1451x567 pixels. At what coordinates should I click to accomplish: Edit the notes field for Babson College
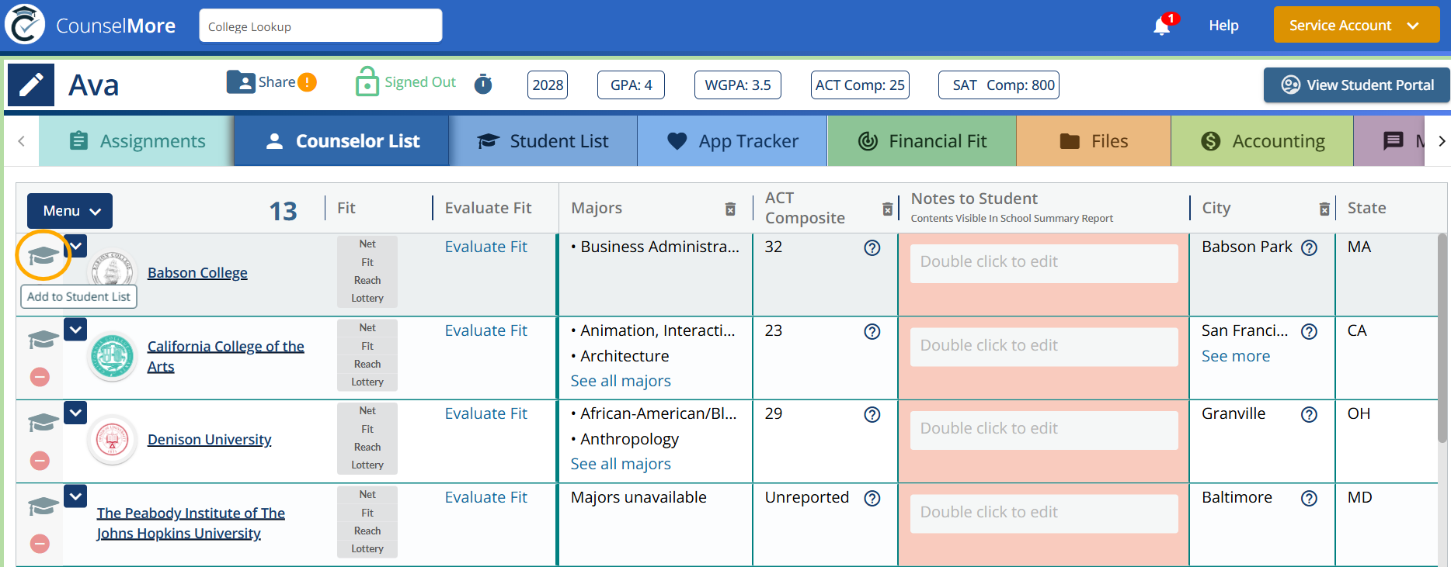click(1044, 262)
